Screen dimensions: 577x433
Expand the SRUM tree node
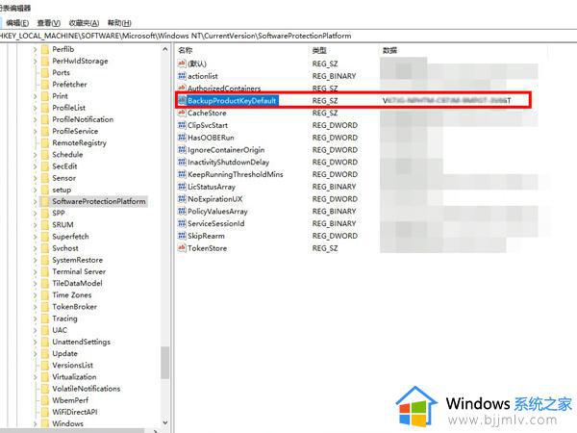(x=35, y=225)
